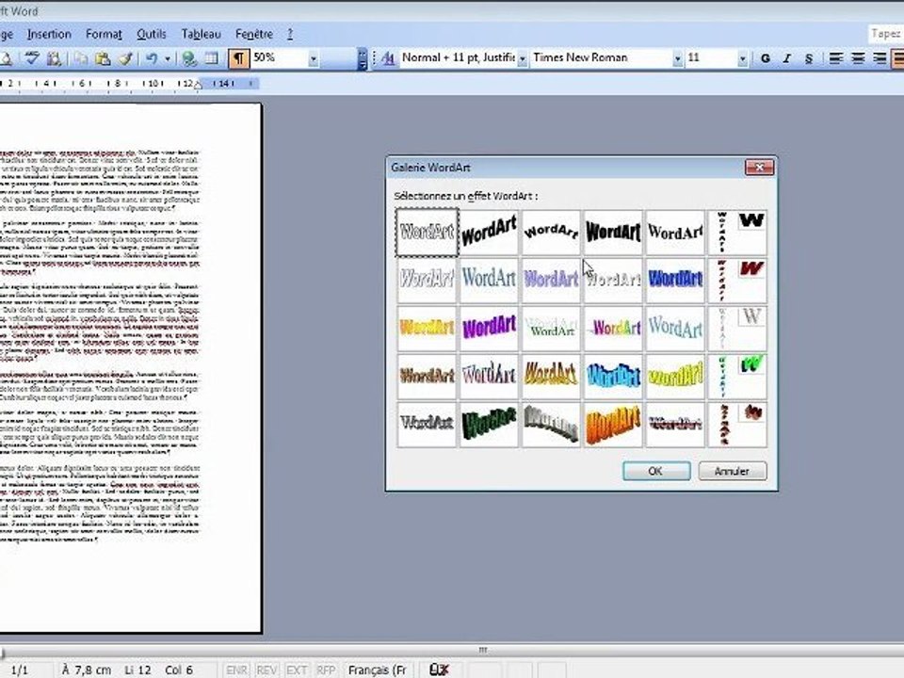Open the Tableau menu

202,34
